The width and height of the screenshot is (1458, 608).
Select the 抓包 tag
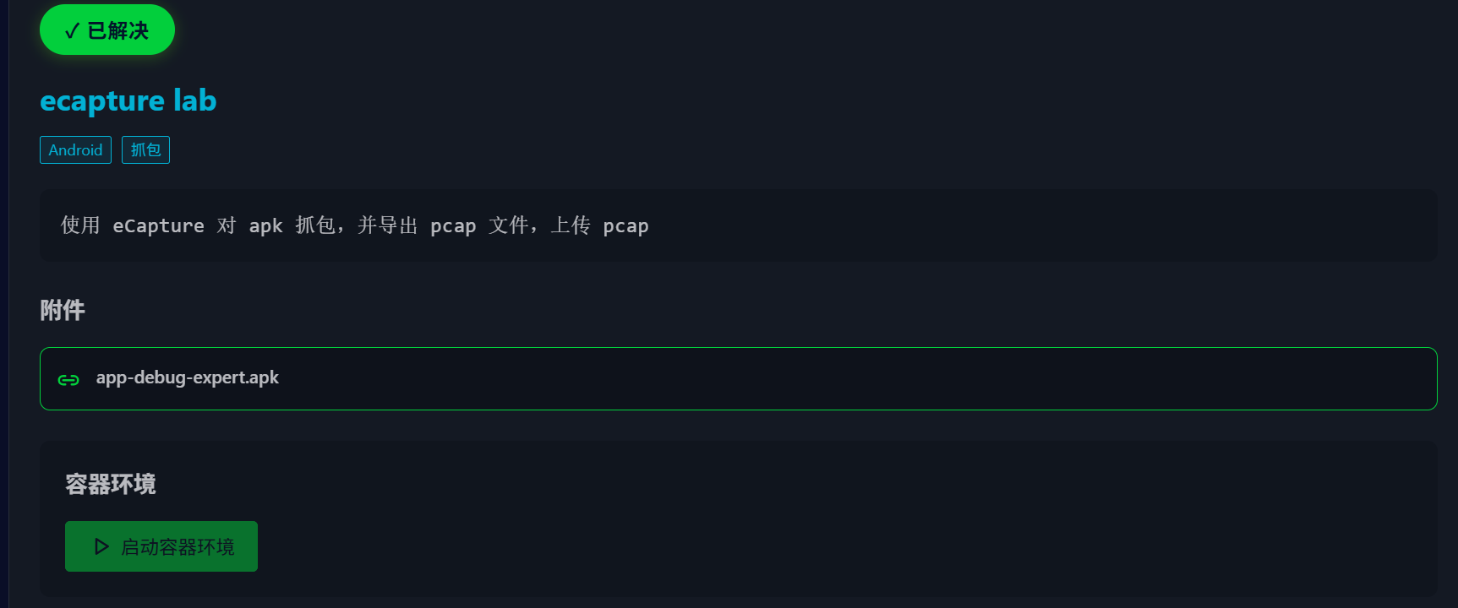pos(145,150)
